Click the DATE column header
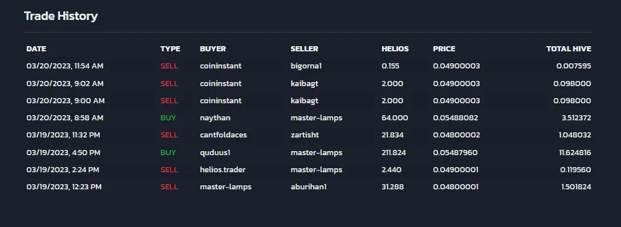Image resolution: width=621 pixels, height=227 pixels. pyautogui.click(x=36, y=48)
